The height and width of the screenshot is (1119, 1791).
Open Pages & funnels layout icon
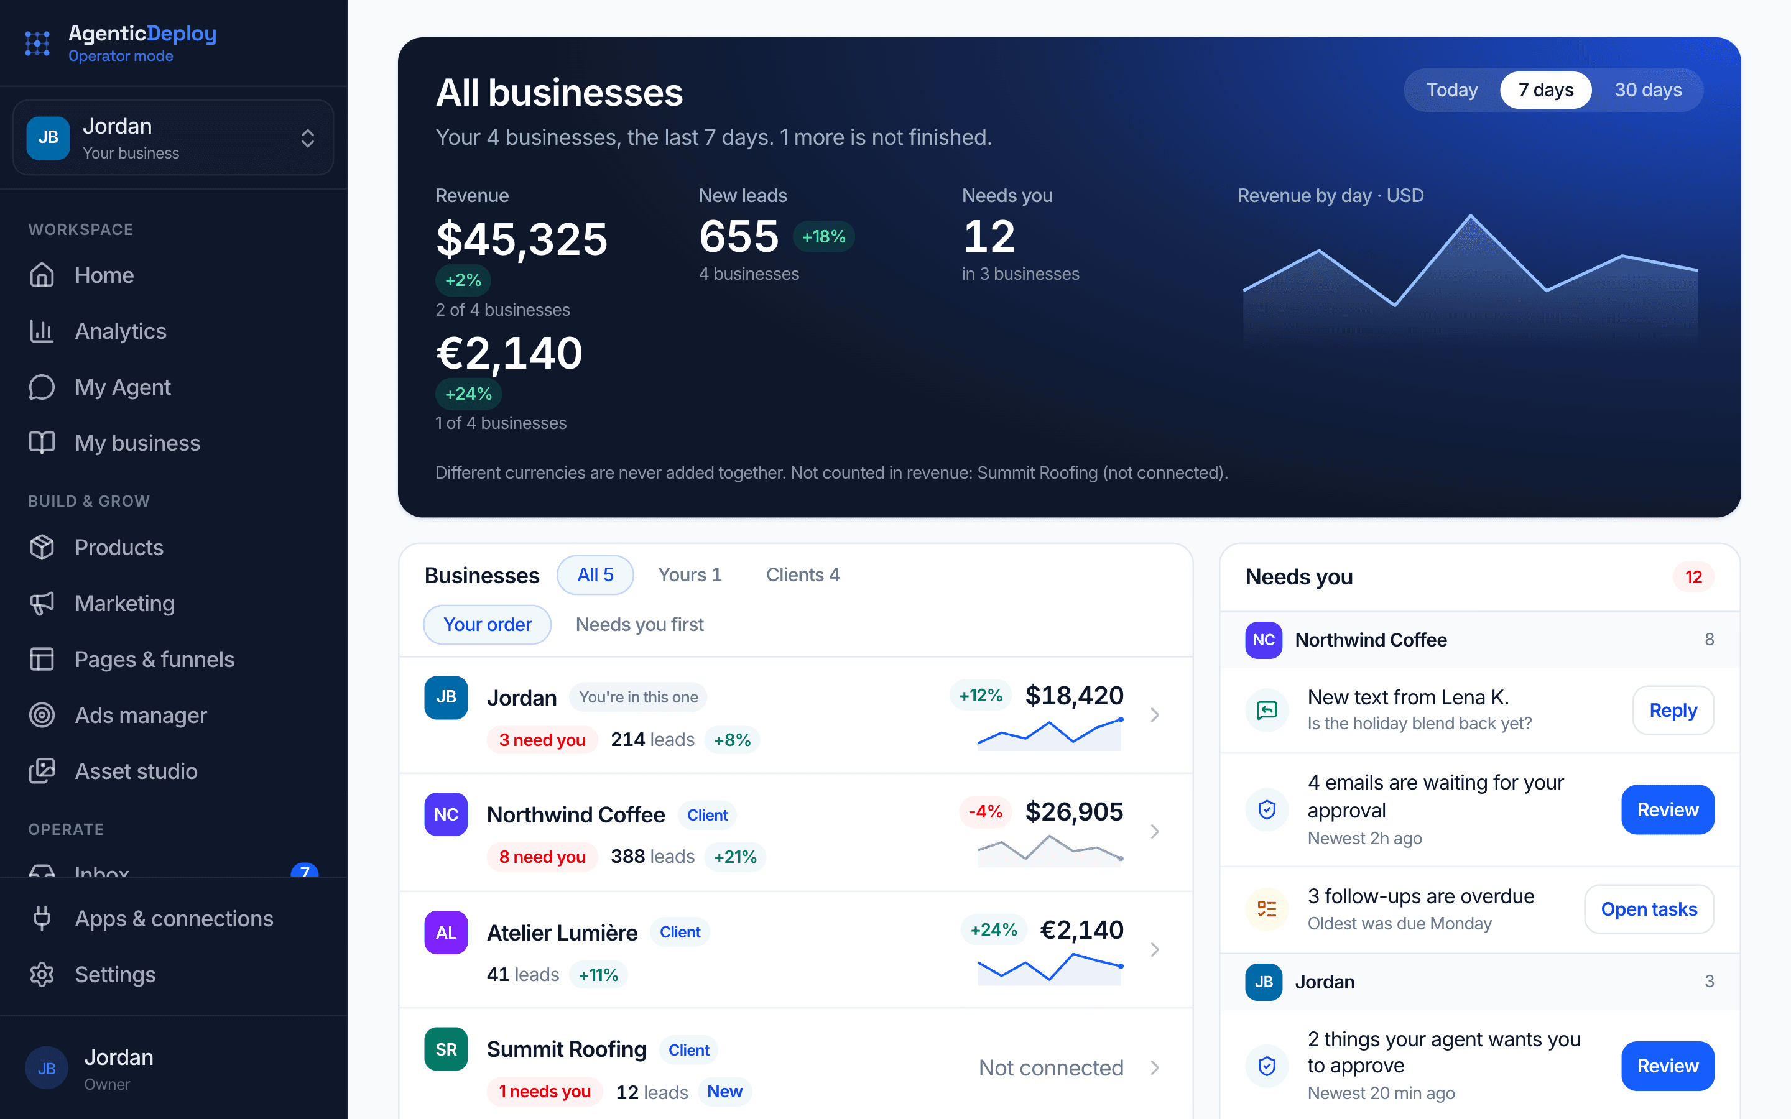(42, 659)
